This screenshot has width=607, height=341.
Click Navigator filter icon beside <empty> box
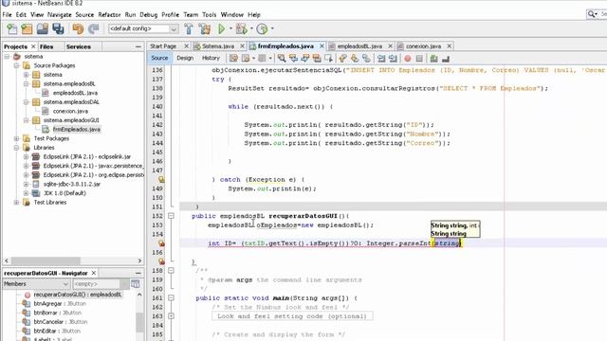click(x=135, y=284)
